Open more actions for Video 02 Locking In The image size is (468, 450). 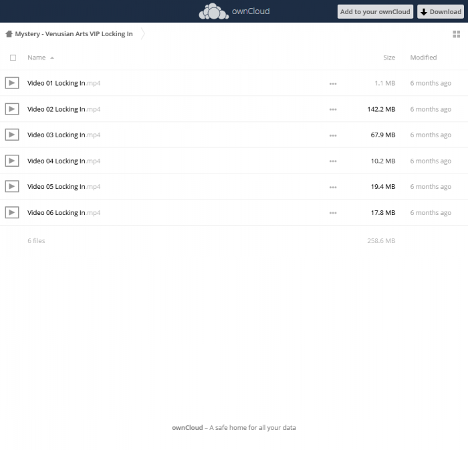[333, 109]
